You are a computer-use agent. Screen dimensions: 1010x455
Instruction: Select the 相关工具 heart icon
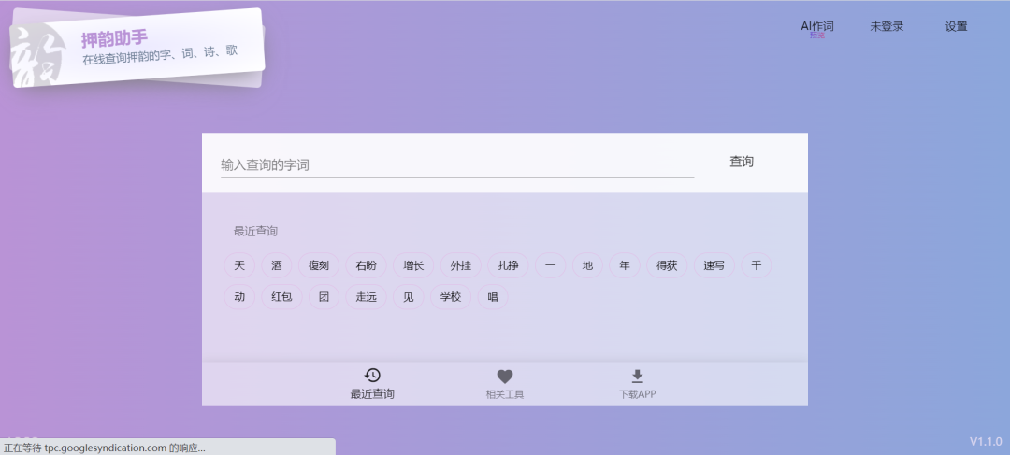pyautogui.click(x=505, y=377)
